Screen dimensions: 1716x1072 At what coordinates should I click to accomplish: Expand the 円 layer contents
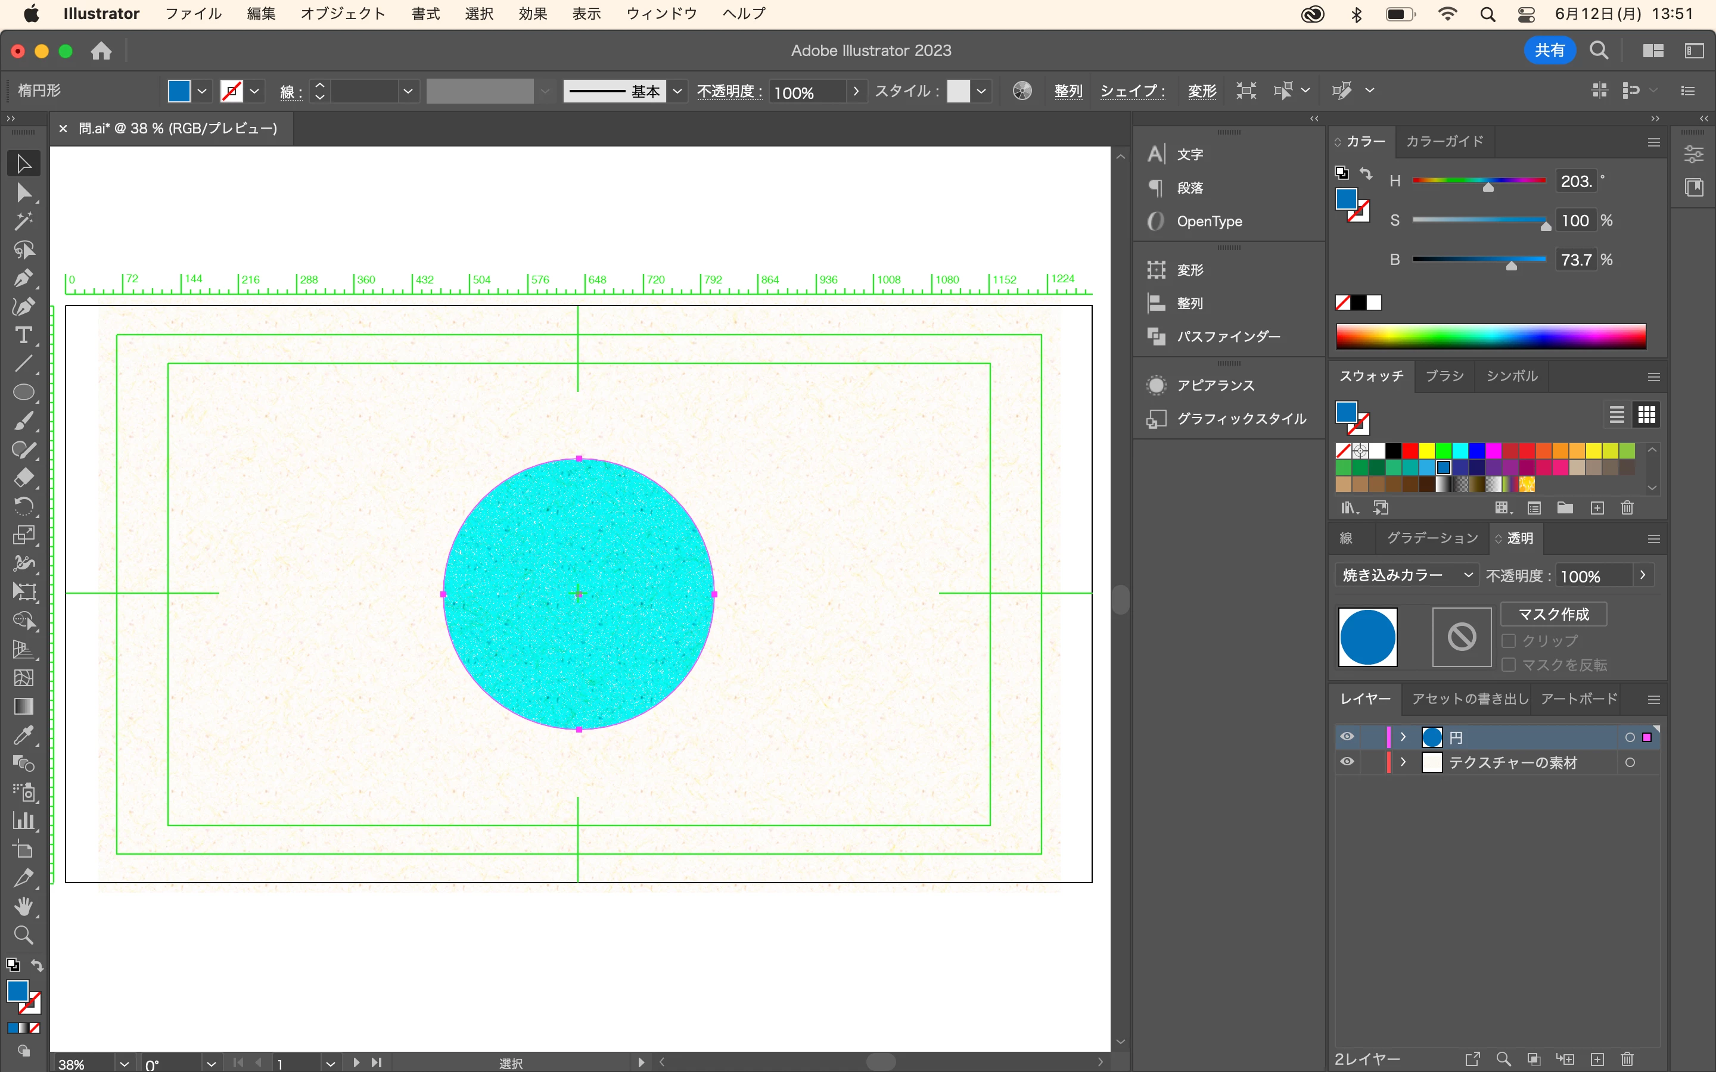pos(1403,737)
